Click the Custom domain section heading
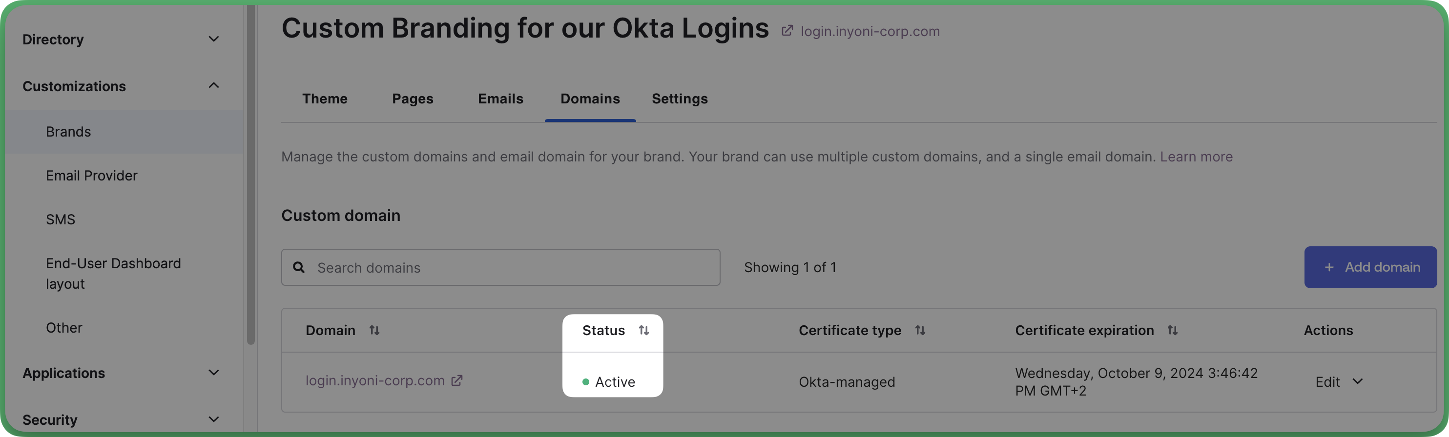This screenshot has height=437, width=1449. click(341, 216)
